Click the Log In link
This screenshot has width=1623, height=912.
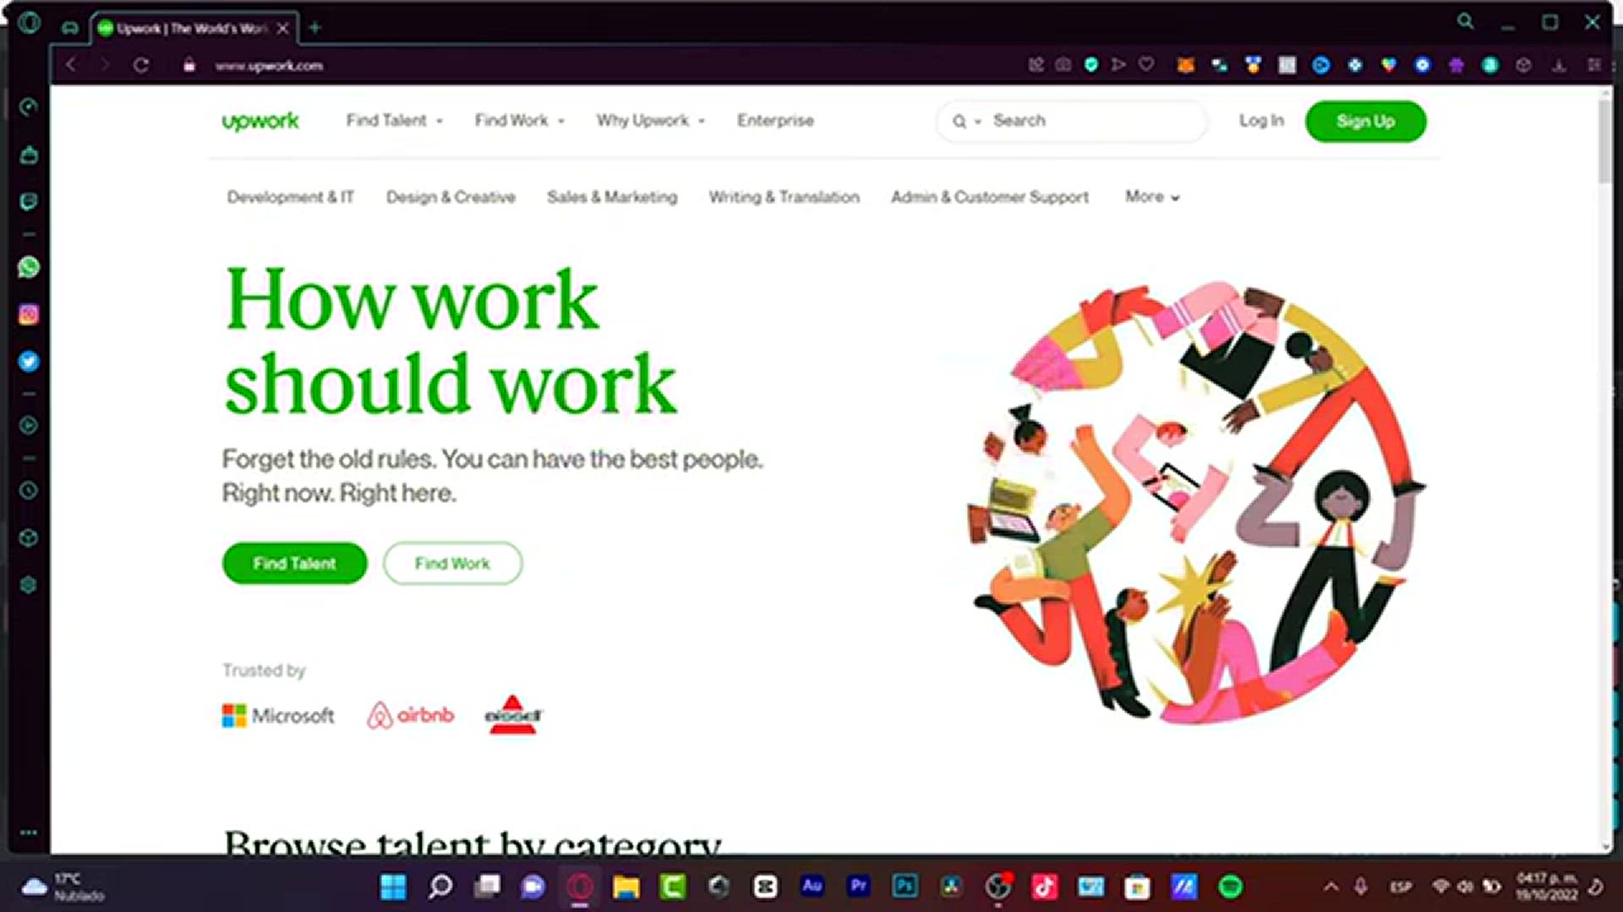1261,121
